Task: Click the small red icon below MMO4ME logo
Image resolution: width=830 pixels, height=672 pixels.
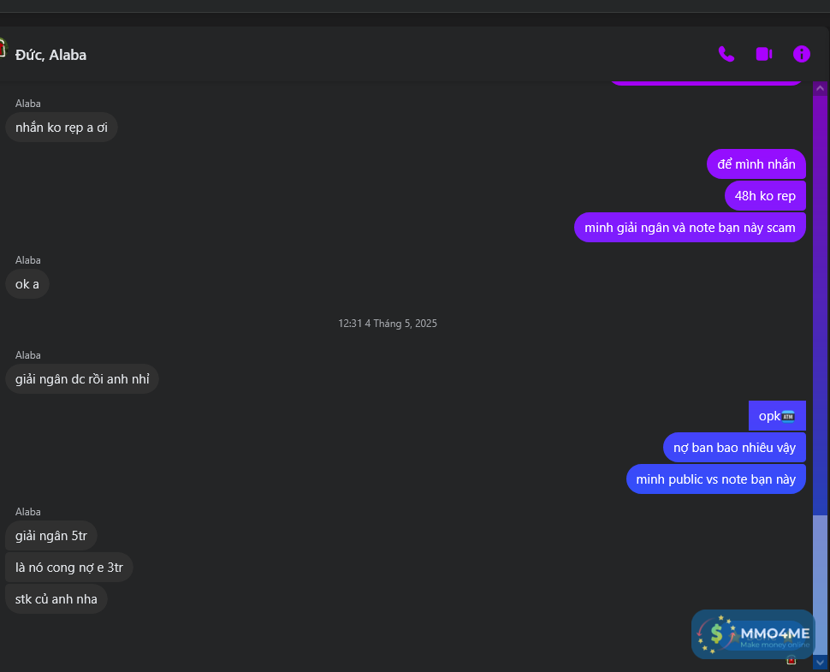Action: 791,660
